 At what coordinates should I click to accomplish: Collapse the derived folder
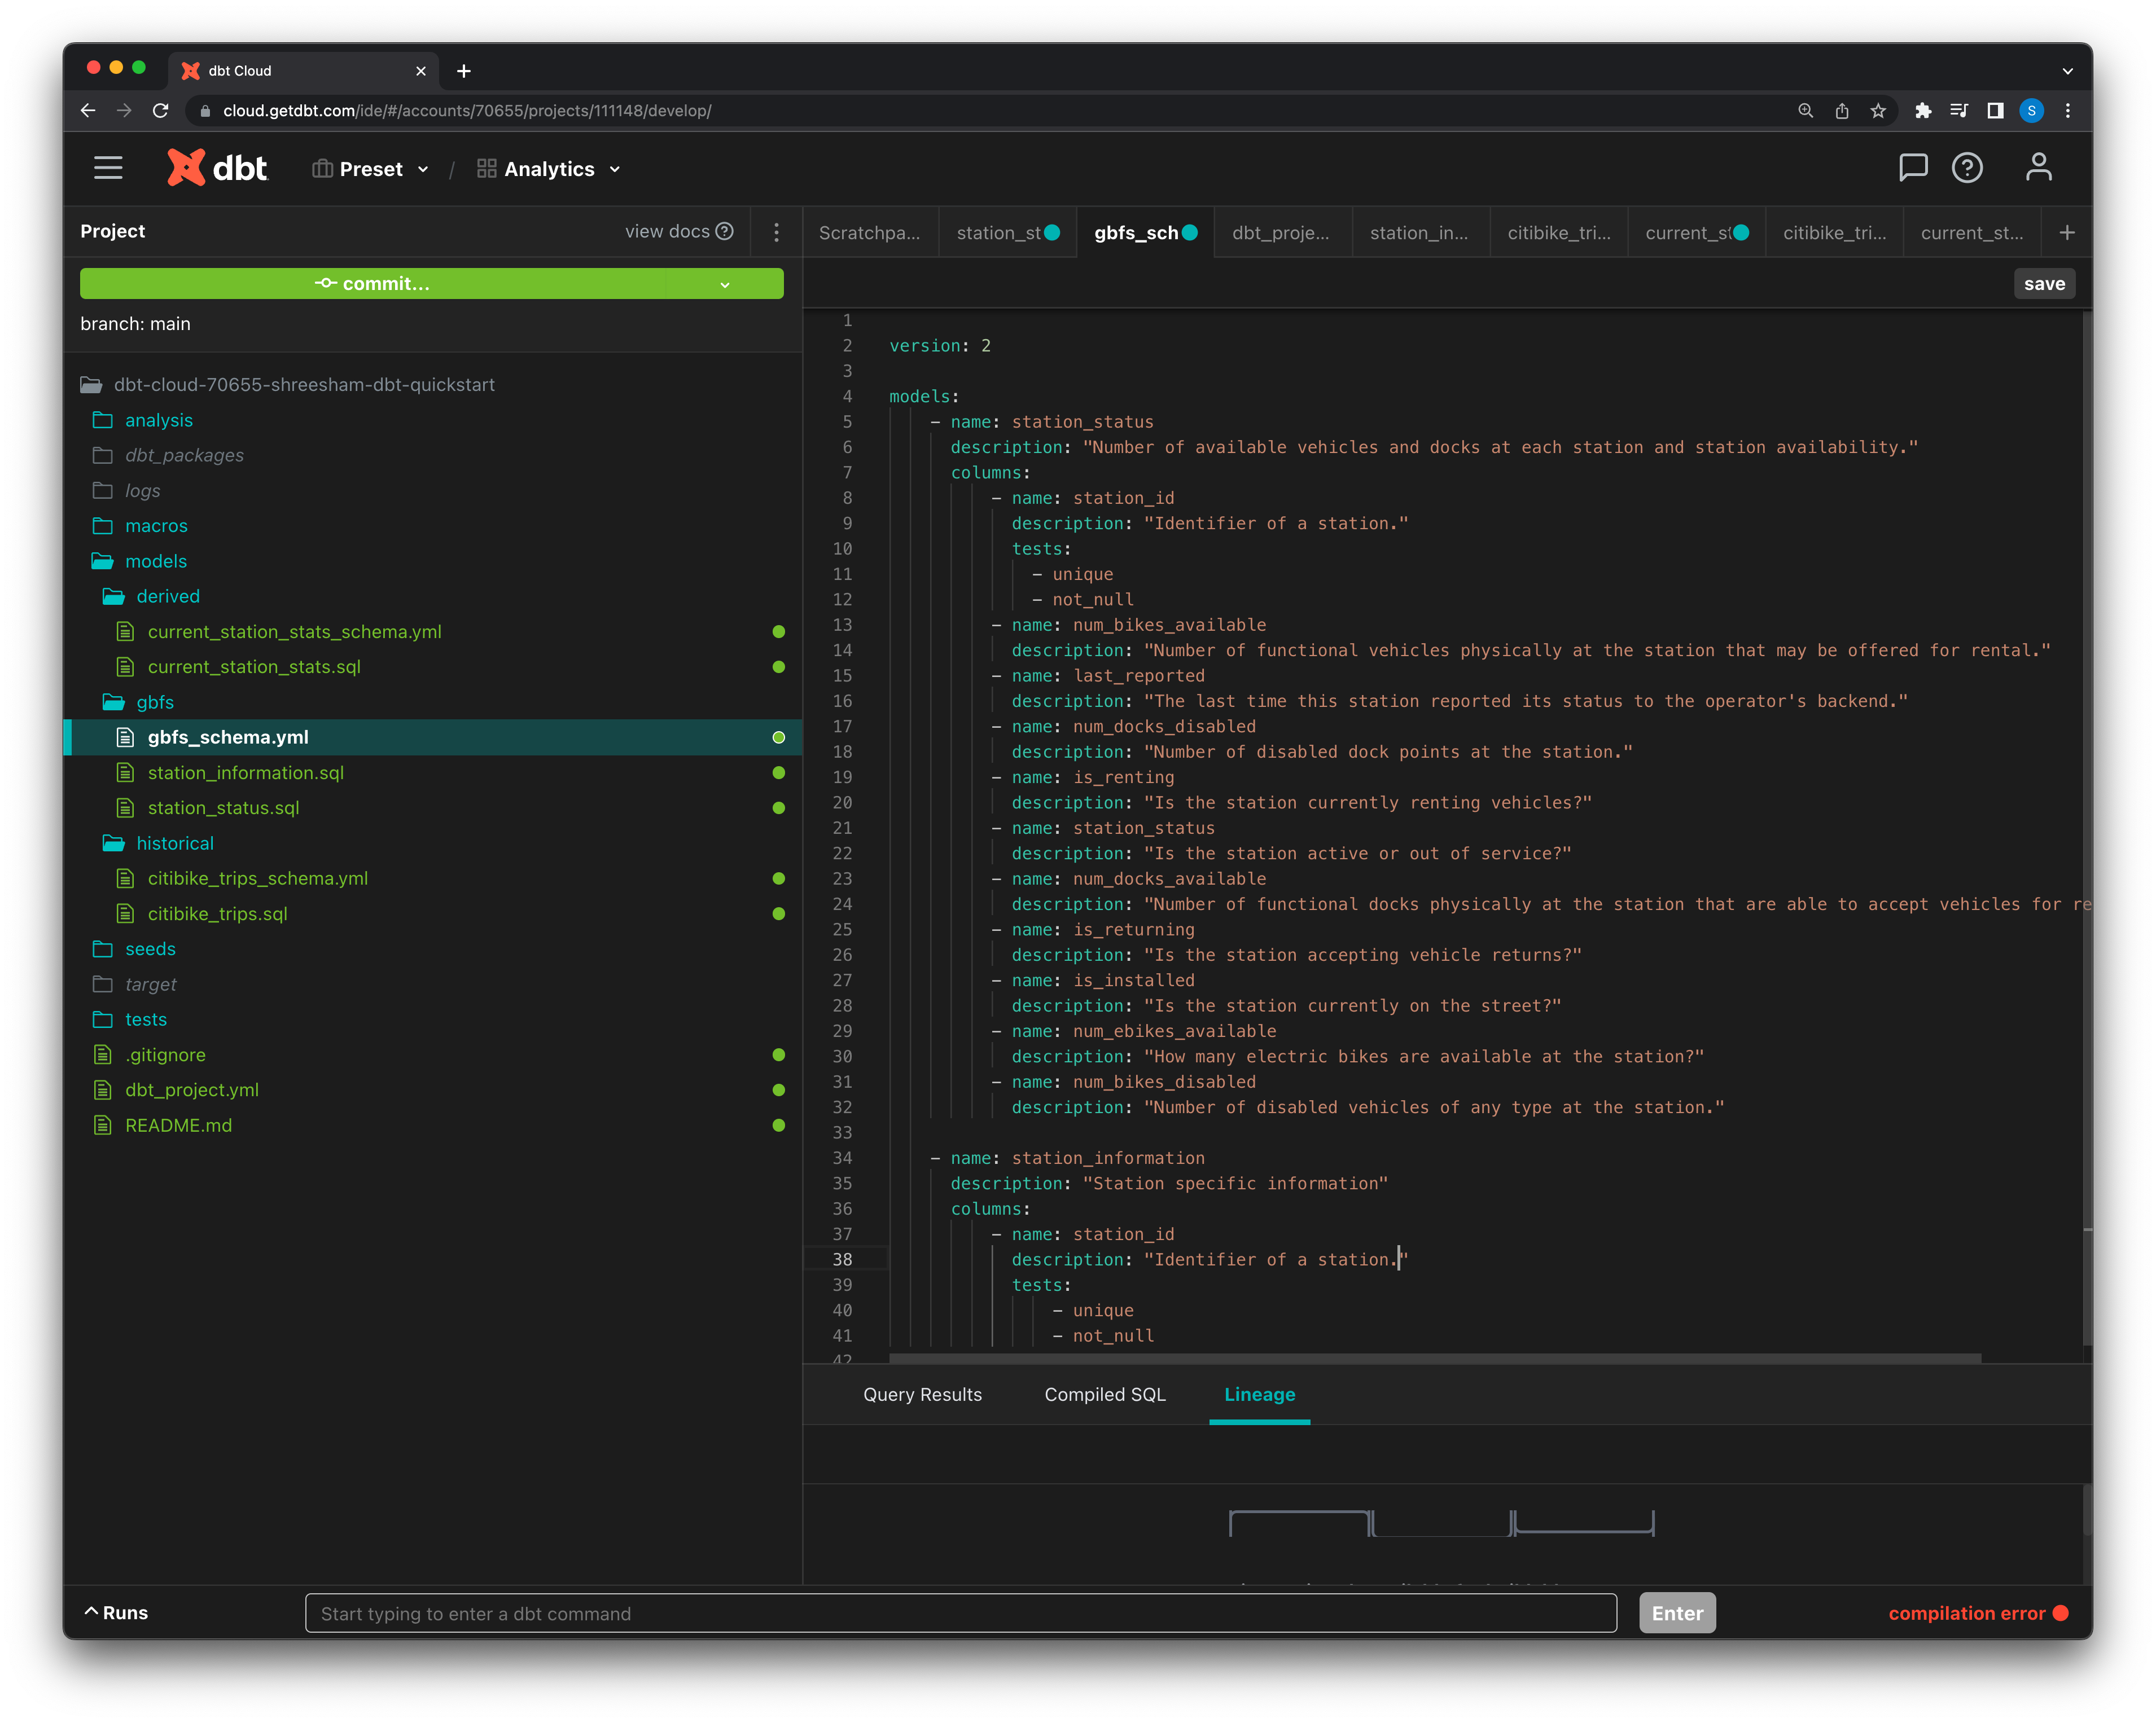coord(167,597)
